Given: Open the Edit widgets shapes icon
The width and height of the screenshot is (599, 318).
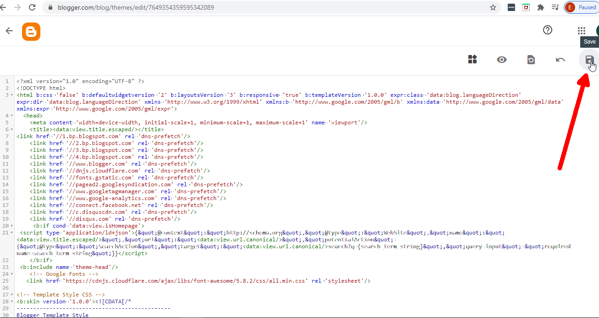Looking at the screenshot, I should tap(472, 59).
